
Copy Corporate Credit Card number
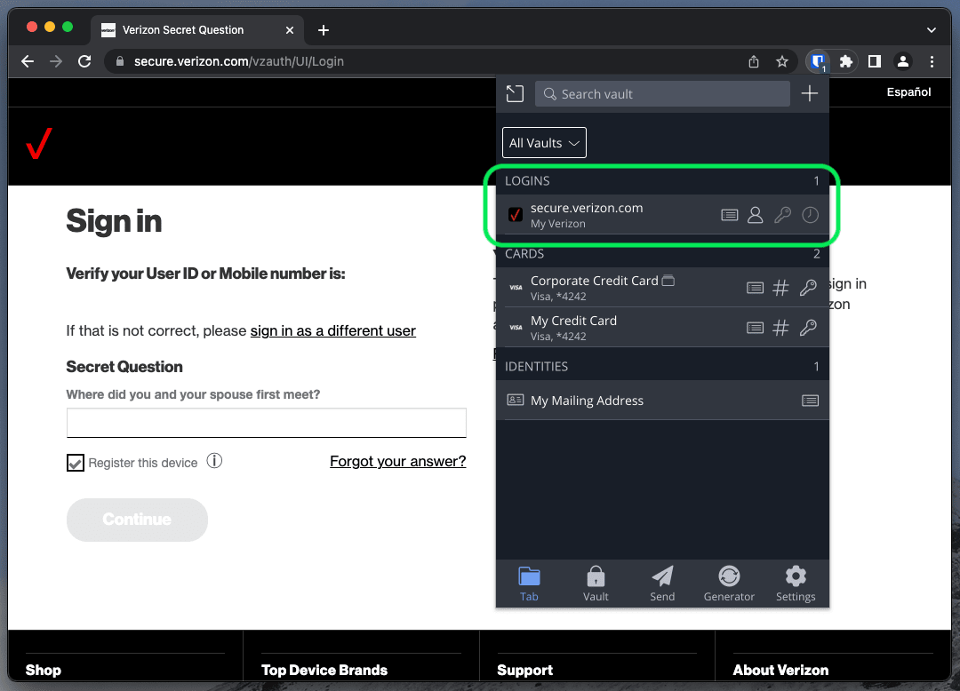[x=780, y=288]
